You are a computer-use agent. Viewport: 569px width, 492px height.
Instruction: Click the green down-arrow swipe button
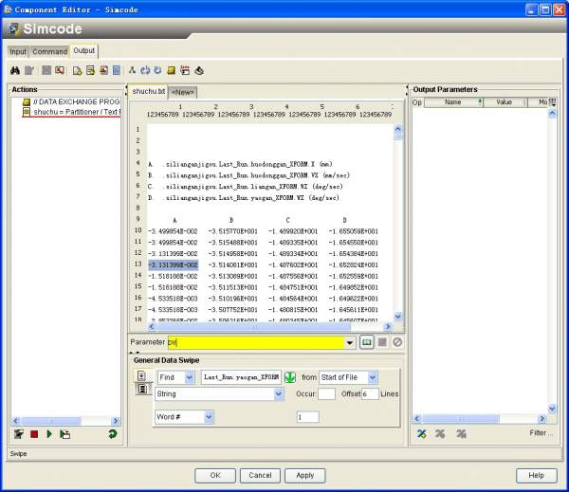coord(290,377)
